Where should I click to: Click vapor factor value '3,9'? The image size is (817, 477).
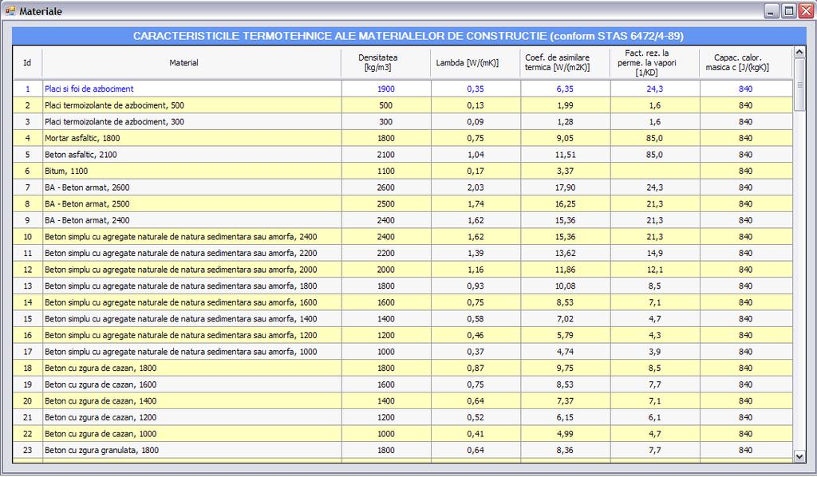(654, 352)
